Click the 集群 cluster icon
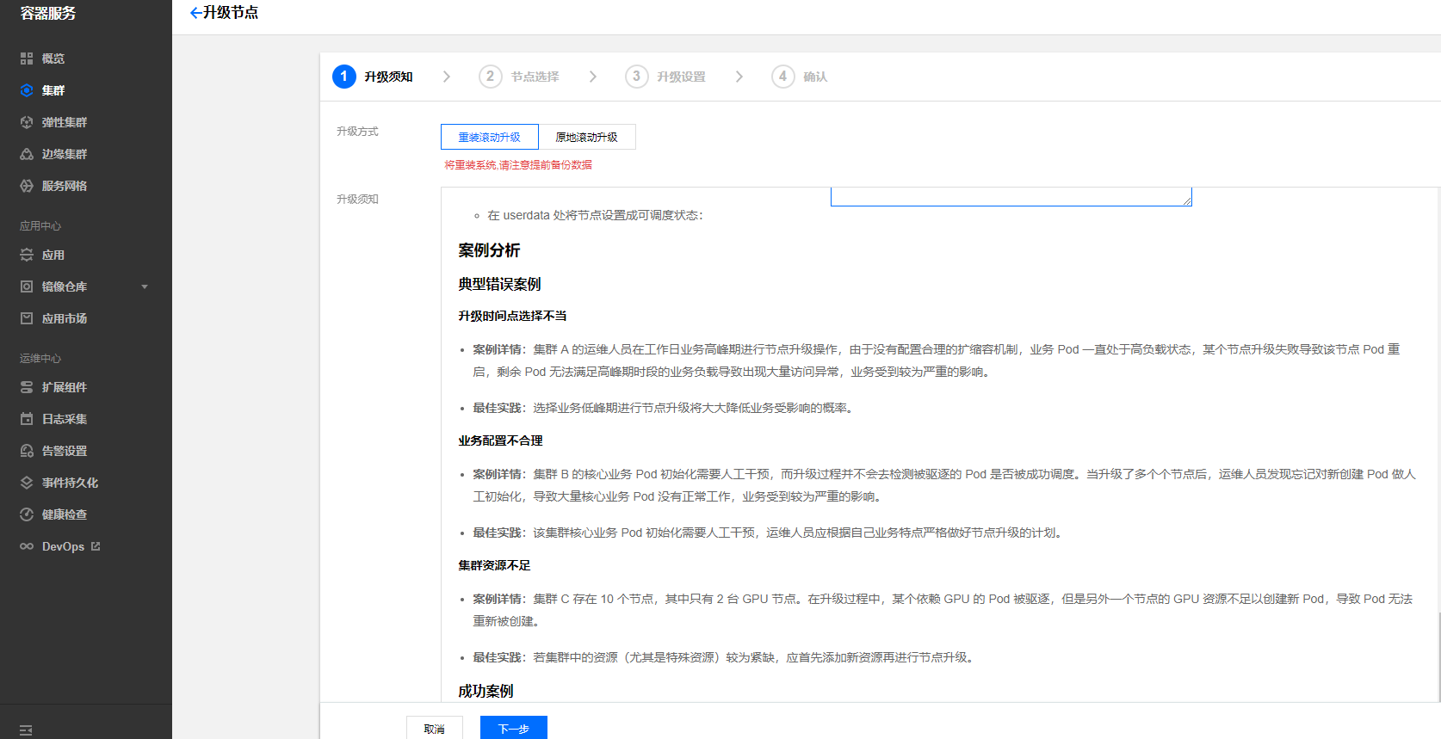The image size is (1441, 739). [x=27, y=90]
